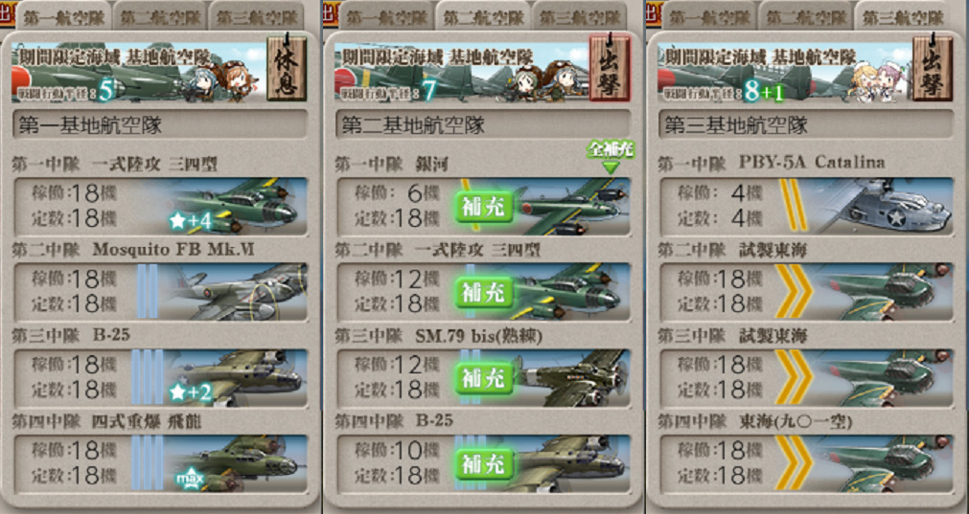Toggle the 休息 wooden tag on first air corps

[x=287, y=68]
